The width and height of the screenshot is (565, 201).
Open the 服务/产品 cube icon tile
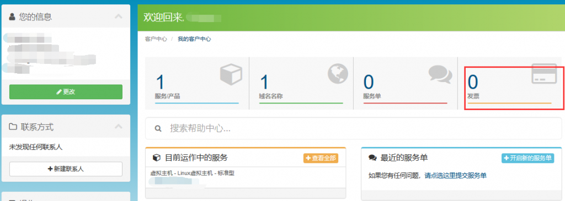(x=231, y=74)
